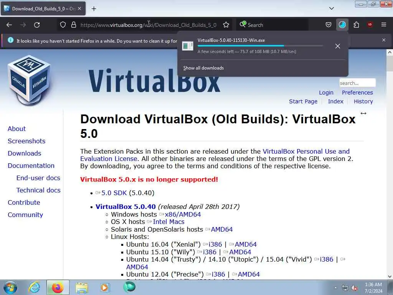This screenshot has height=295, width=393.
Task: Expand the list all tabs chevron
Action: coord(331,8)
